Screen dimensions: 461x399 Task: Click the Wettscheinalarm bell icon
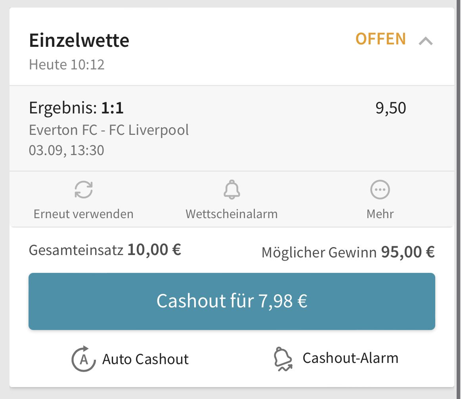click(231, 190)
